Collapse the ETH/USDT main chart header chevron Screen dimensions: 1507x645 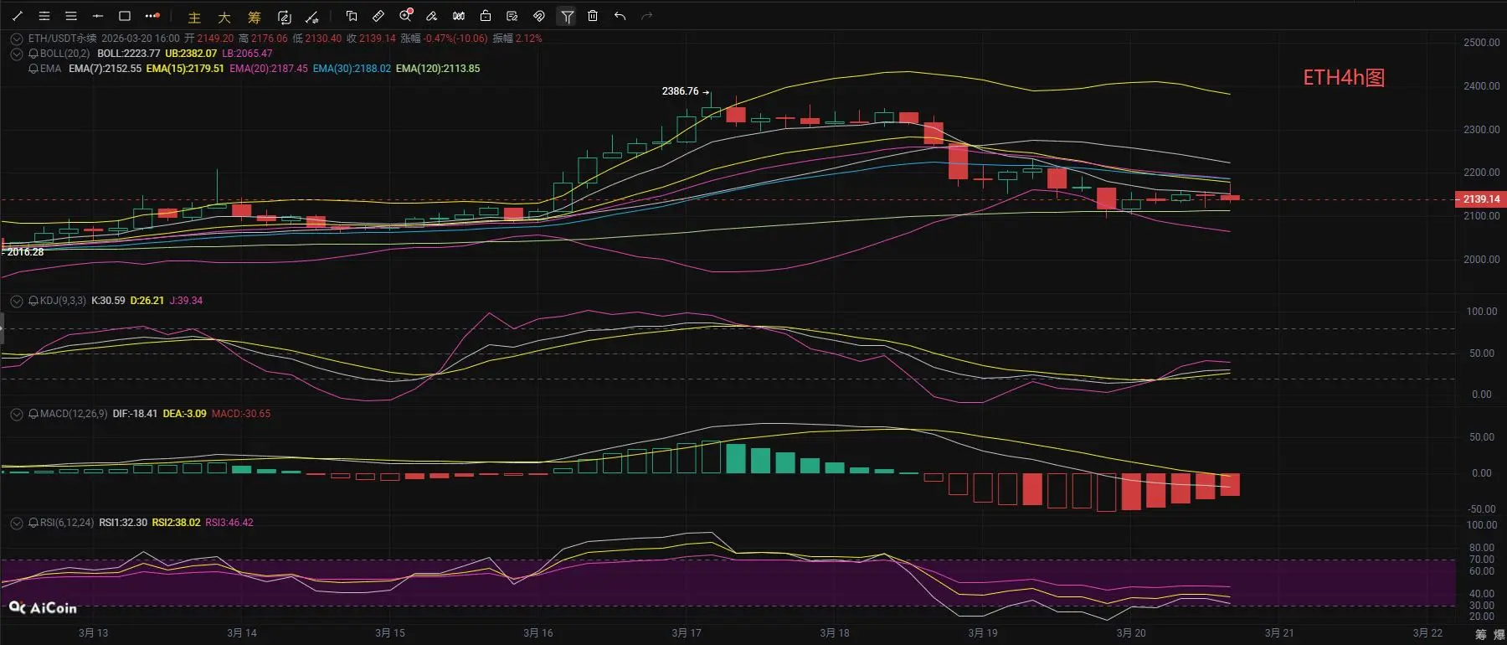pos(17,39)
